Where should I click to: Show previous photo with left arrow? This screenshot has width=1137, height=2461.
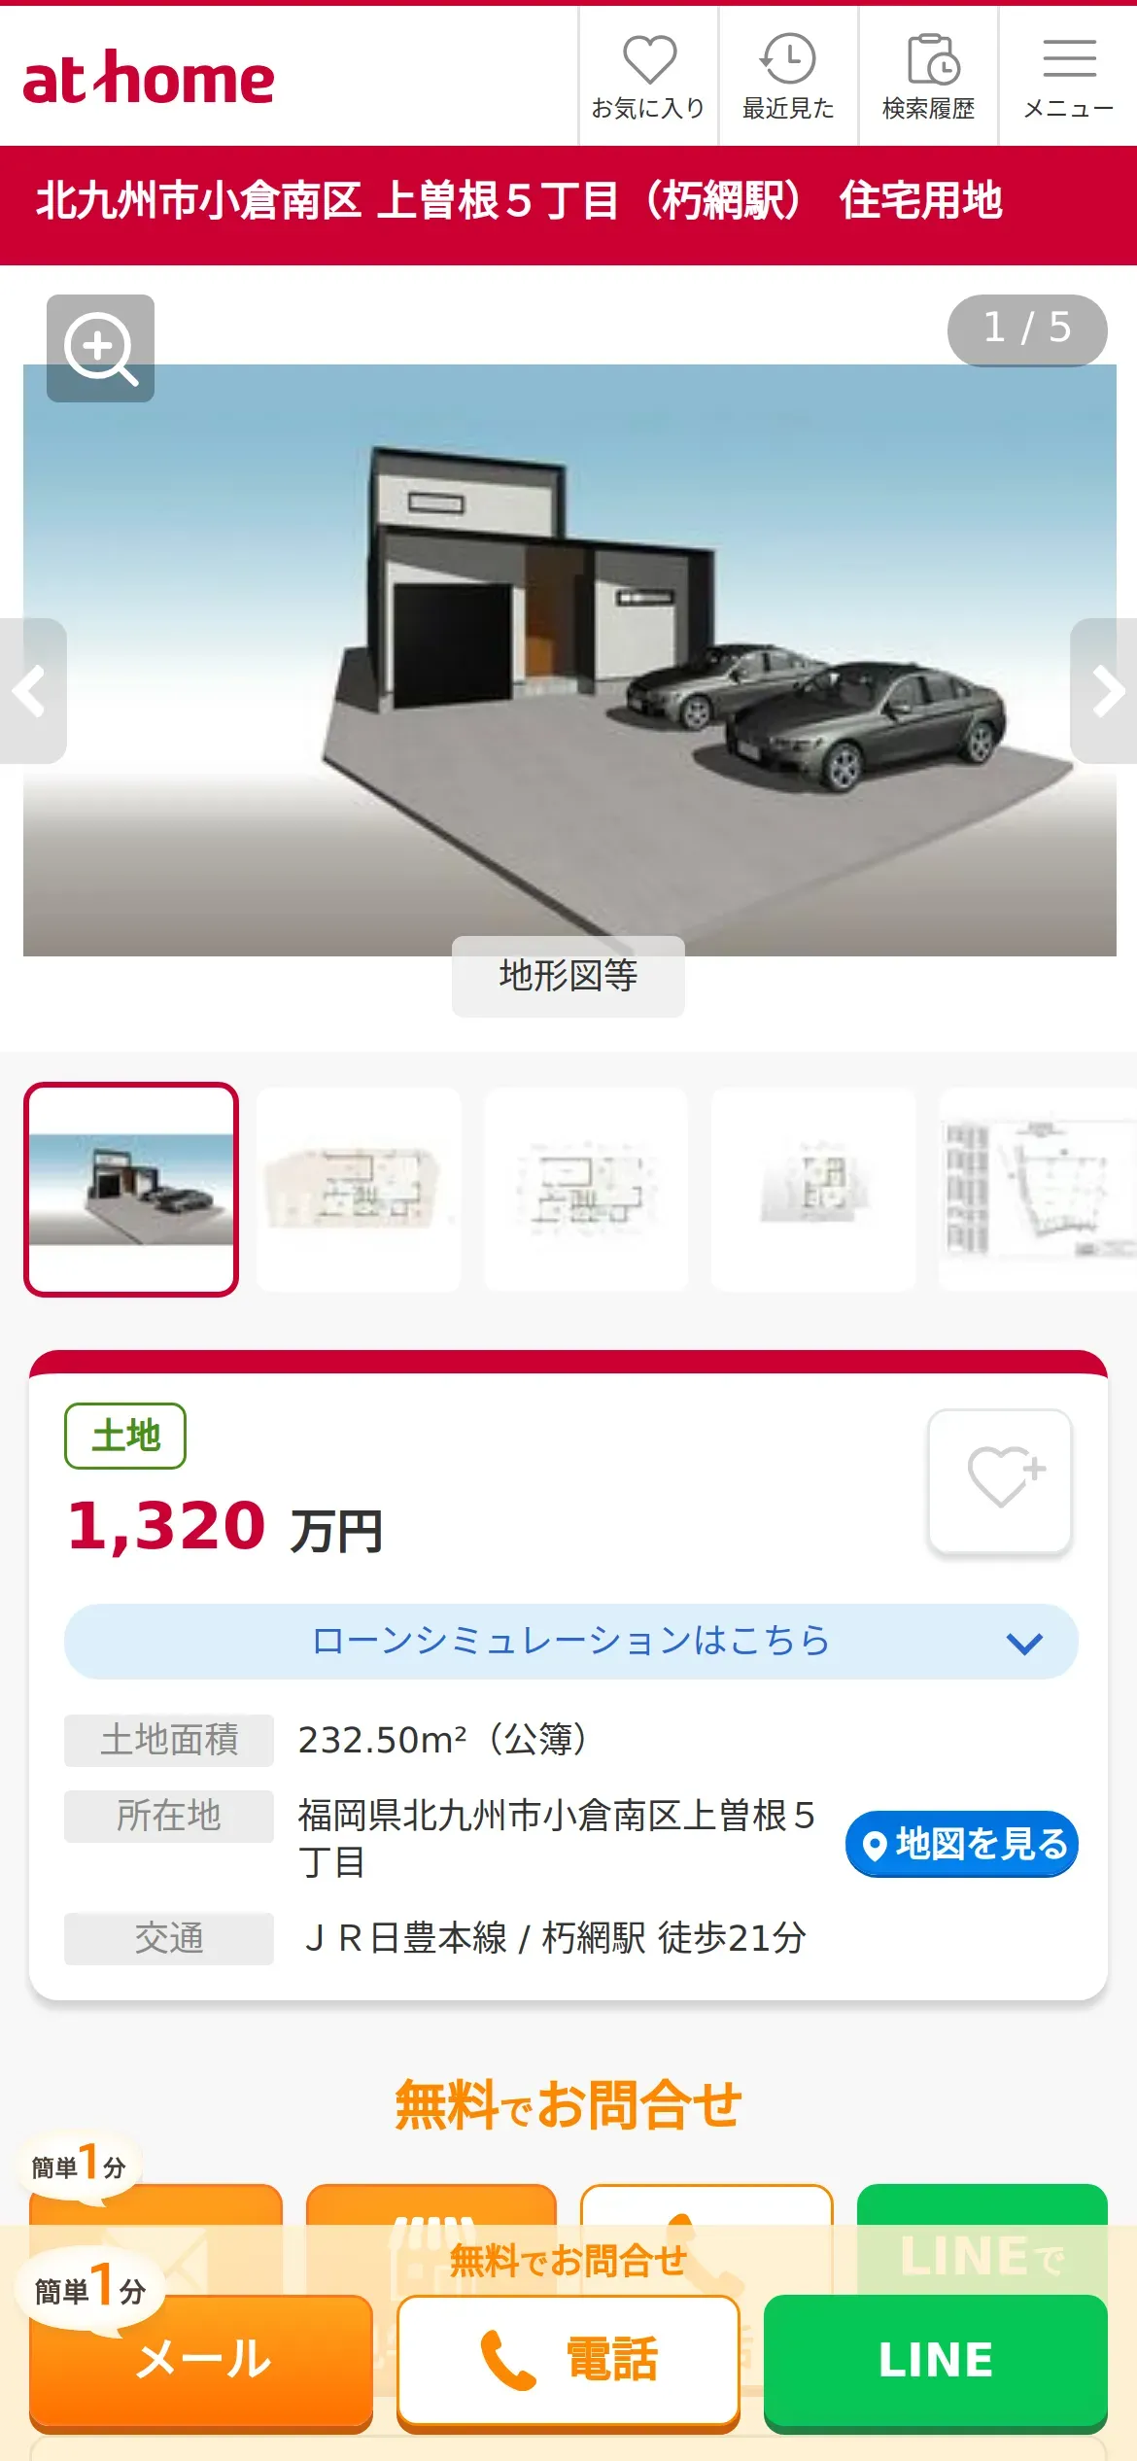click(32, 691)
